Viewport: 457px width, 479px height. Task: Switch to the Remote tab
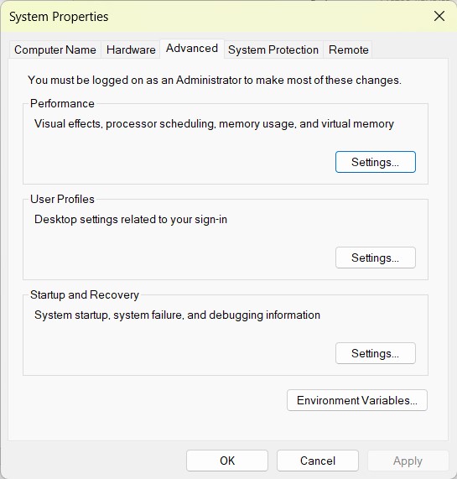(349, 49)
